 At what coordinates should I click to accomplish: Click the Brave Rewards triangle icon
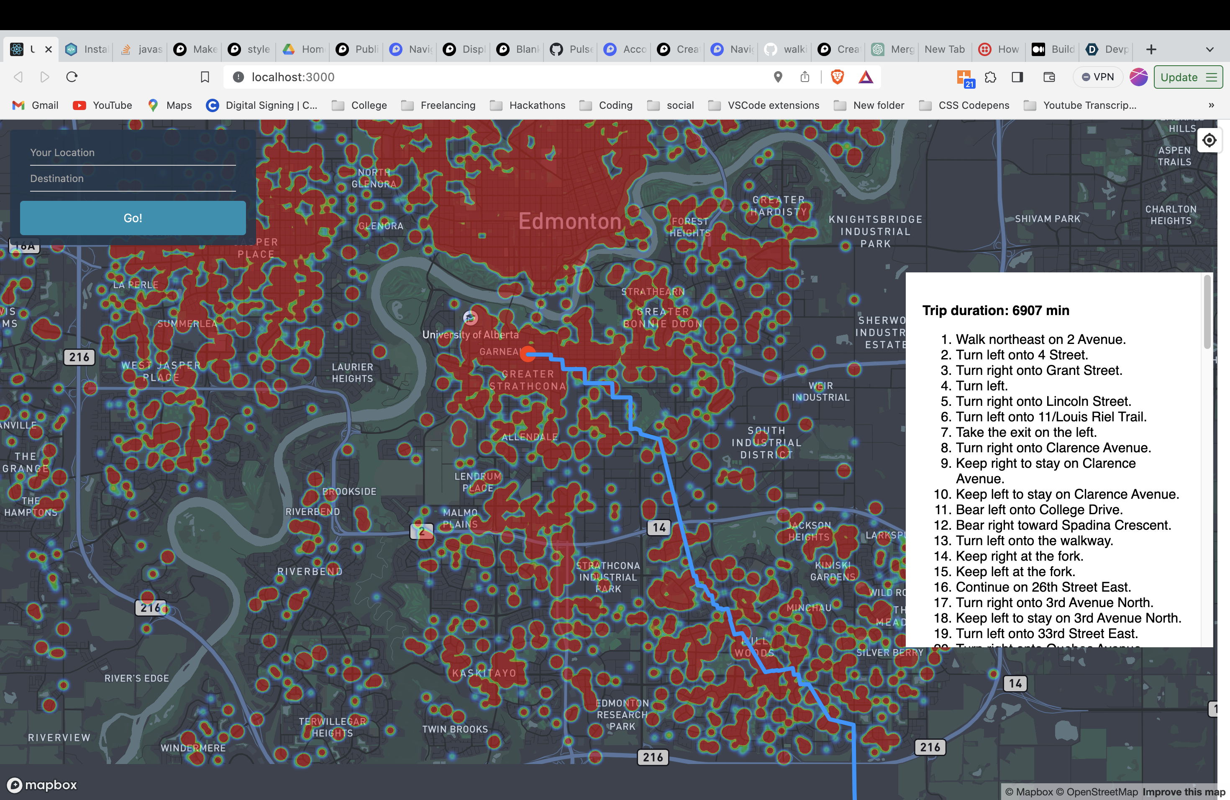(866, 77)
